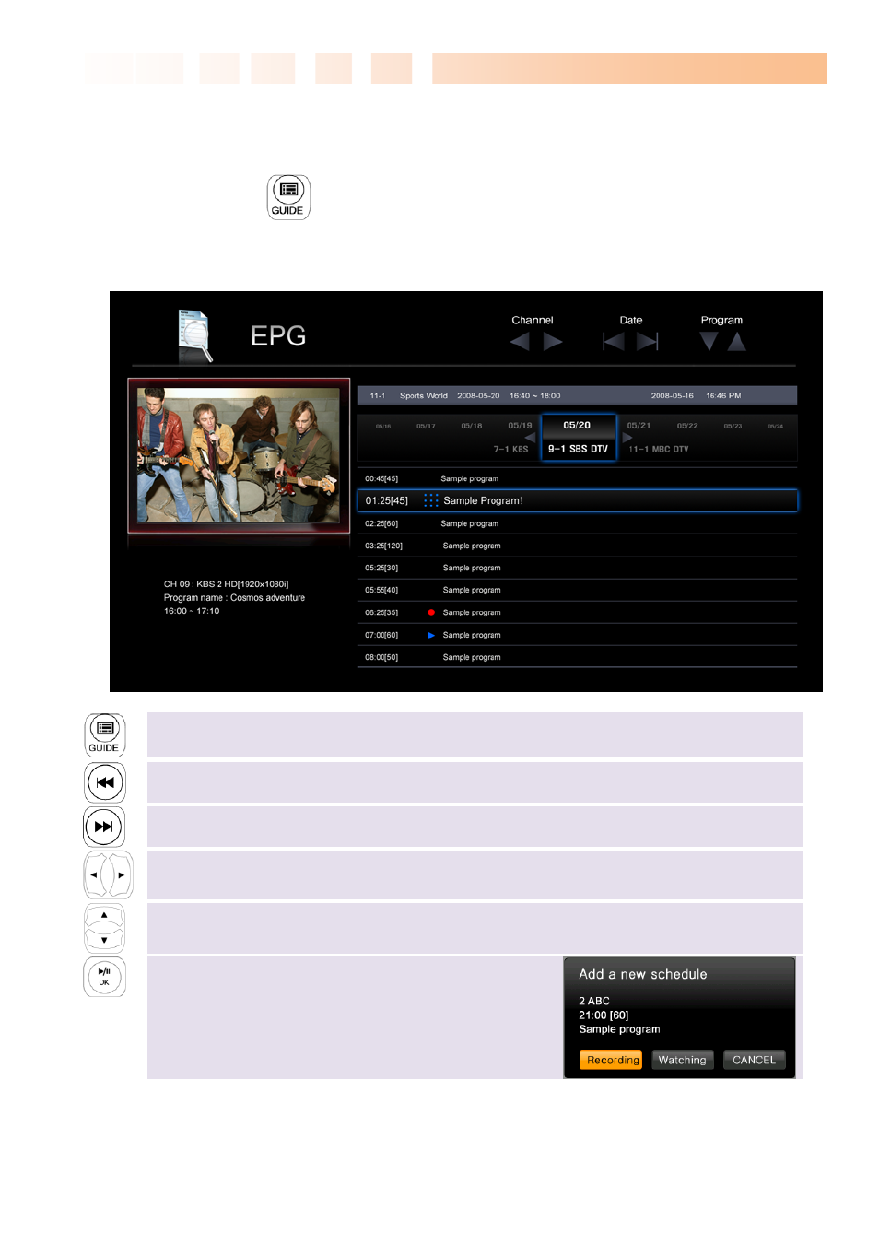The image size is (879, 1244).
Task: Select the 05:25[30] Sample program row
Action: (x=578, y=568)
